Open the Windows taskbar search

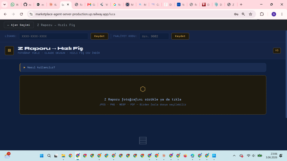click(49, 156)
